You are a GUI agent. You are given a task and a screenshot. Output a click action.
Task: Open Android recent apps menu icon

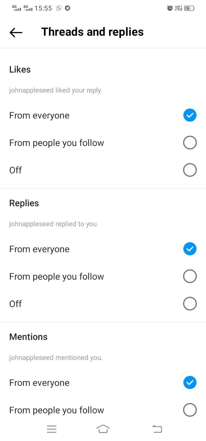[51, 429]
